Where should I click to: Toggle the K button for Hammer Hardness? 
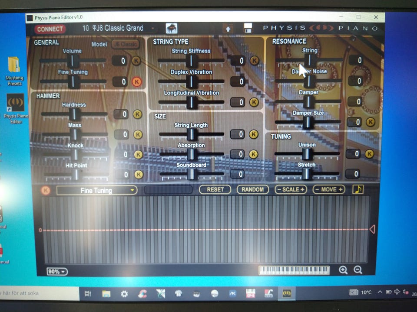pyautogui.click(x=138, y=114)
